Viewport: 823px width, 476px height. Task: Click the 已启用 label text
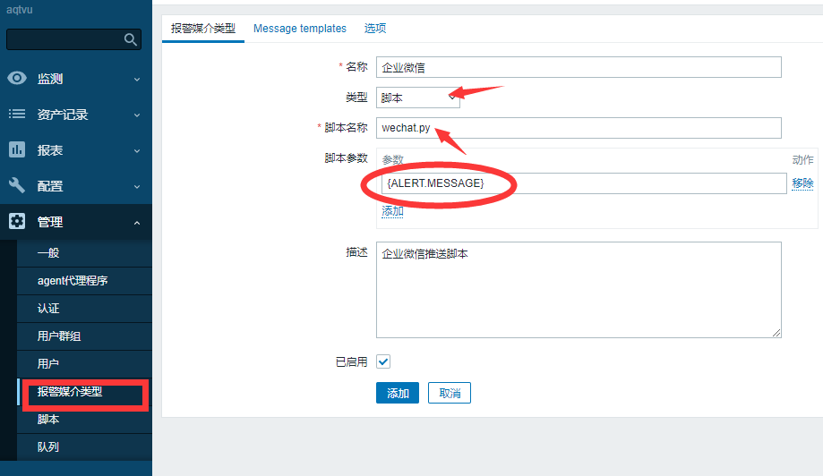[351, 361]
